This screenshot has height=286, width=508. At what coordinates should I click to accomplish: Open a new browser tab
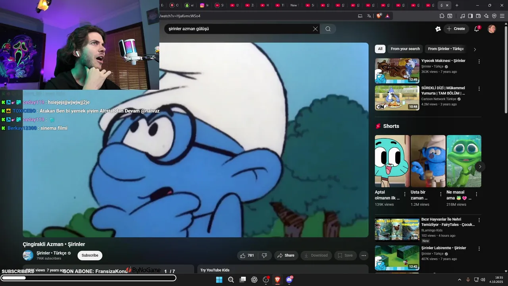click(x=457, y=5)
